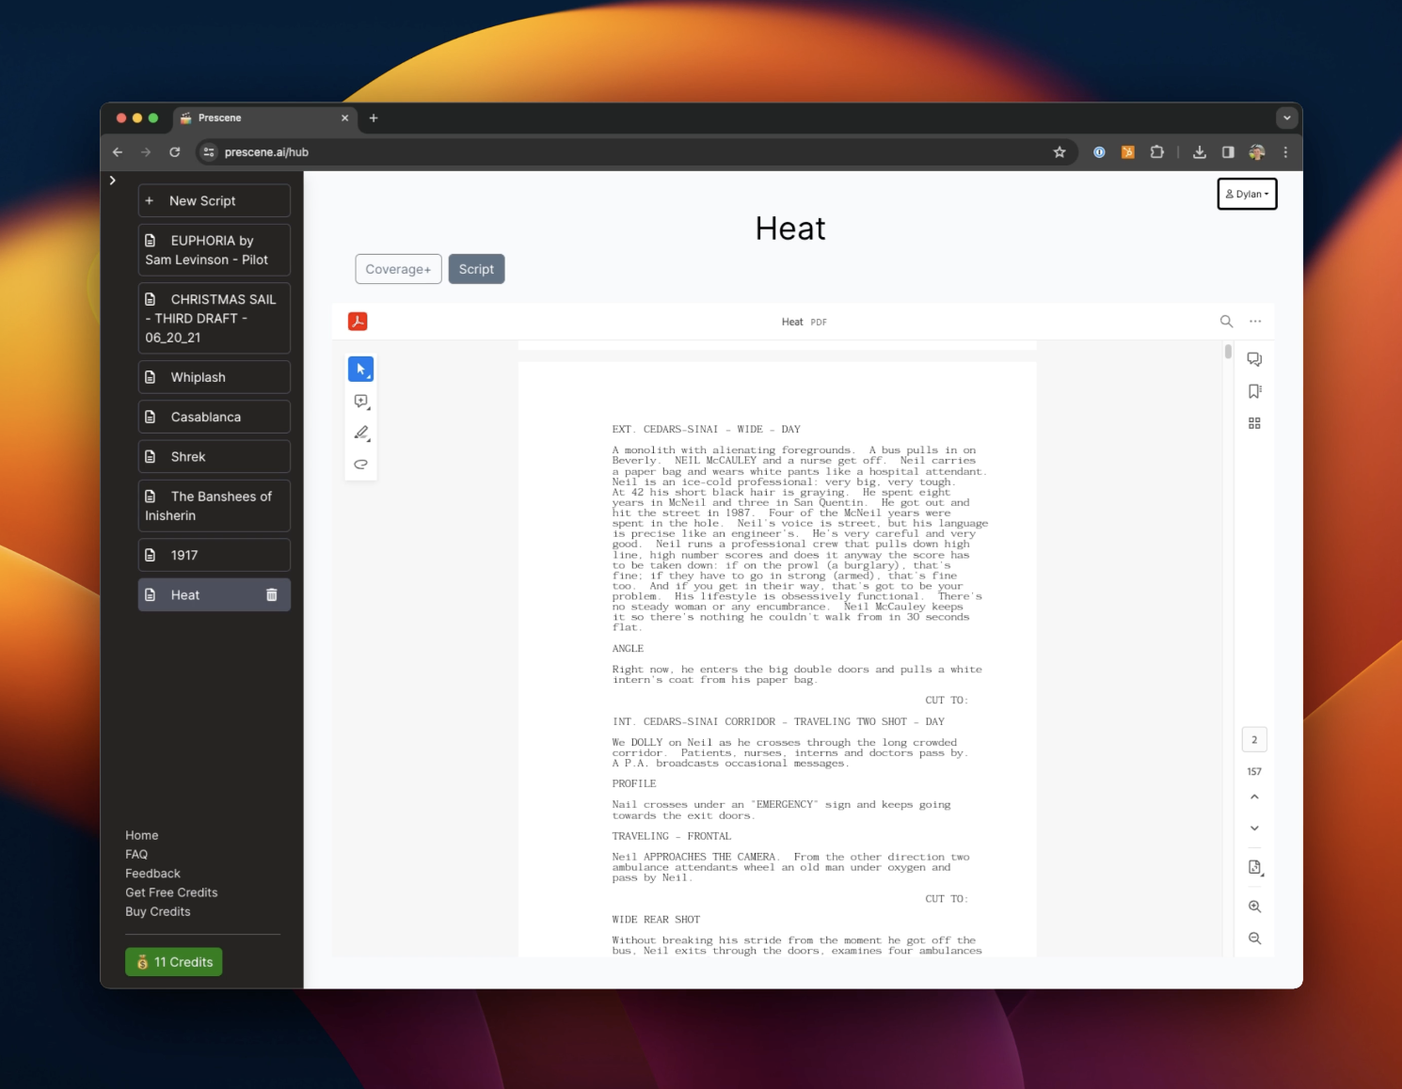Open the Chrome profile avatar

point(1257,152)
